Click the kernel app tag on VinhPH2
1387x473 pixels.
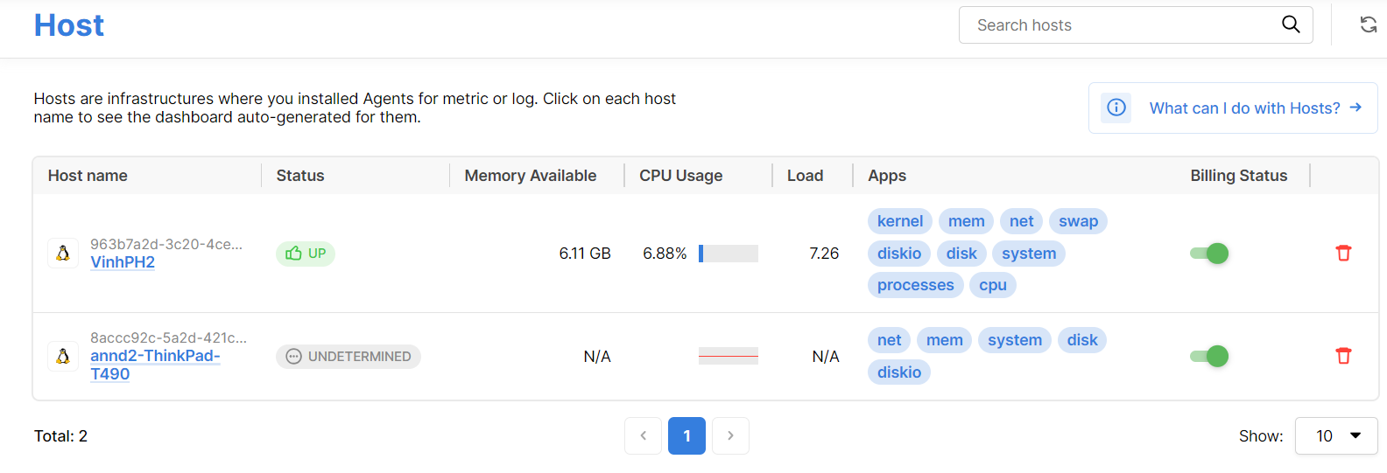[x=899, y=221]
